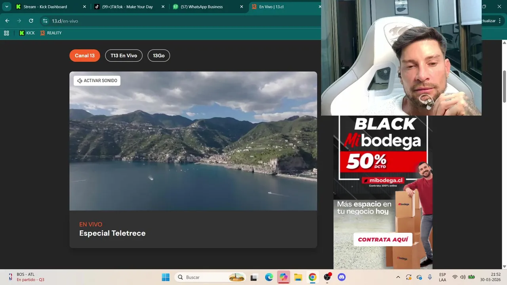Image resolution: width=507 pixels, height=285 pixels.
Task: Expand the browser tab search dropdown
Action: tap(7, 7)
